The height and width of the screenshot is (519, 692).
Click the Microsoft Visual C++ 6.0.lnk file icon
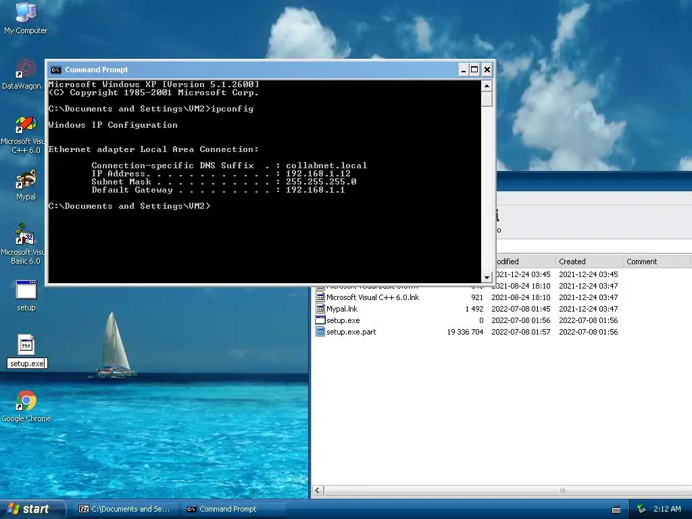click(320, 297)
